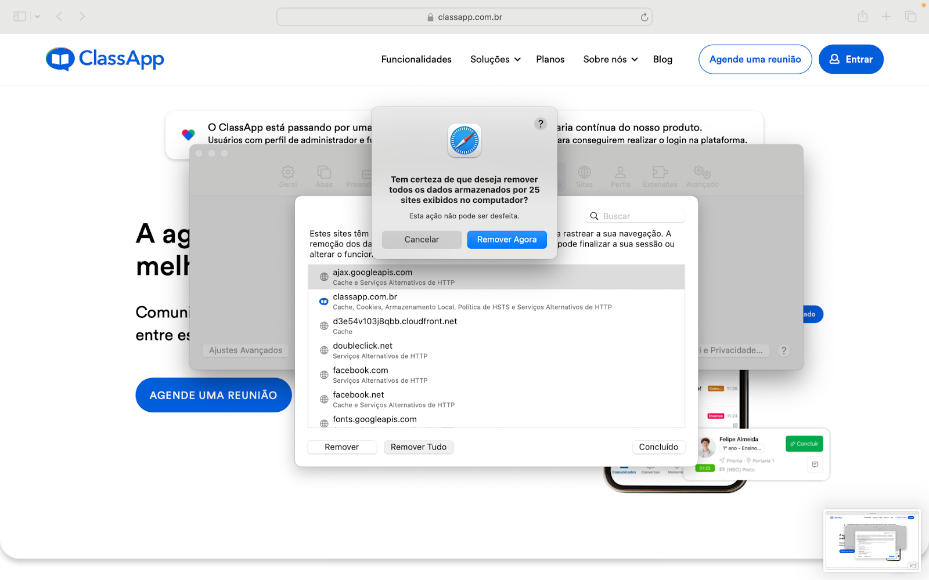
Task: Click the Remover Tudo button
Action: pyautogui.click(x=419, y=447)
